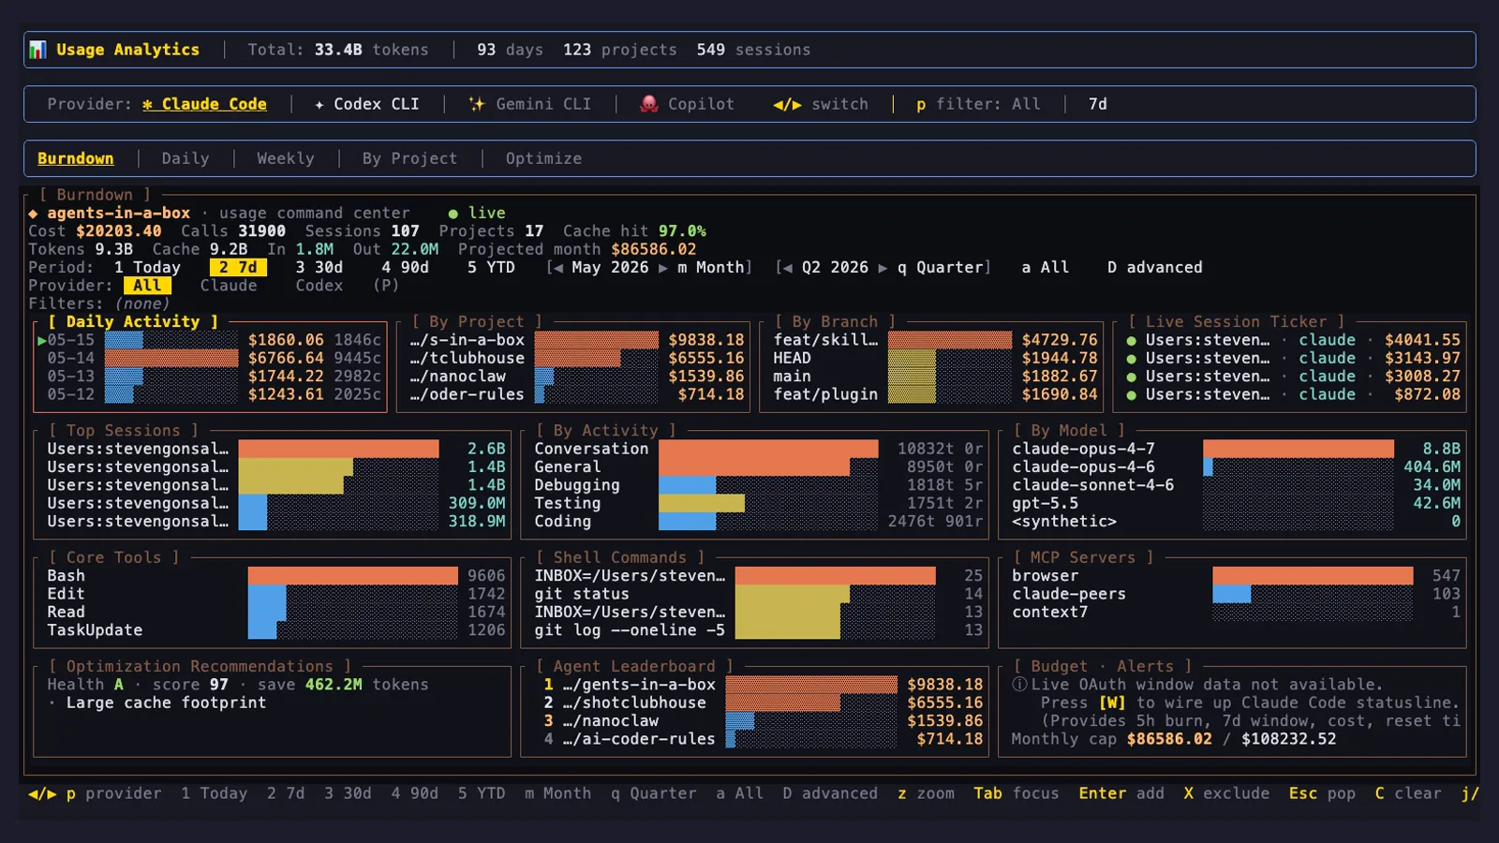Select the git status shell command row
Image resolution: width=1499 pixels, height=843 pixels.
coord(758,594)
